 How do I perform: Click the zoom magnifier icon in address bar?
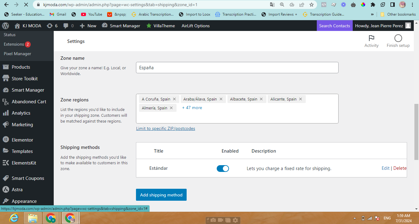[x=282, y=5]
